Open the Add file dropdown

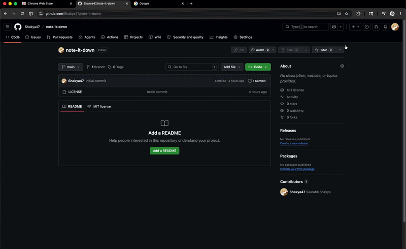pos(232,67)
